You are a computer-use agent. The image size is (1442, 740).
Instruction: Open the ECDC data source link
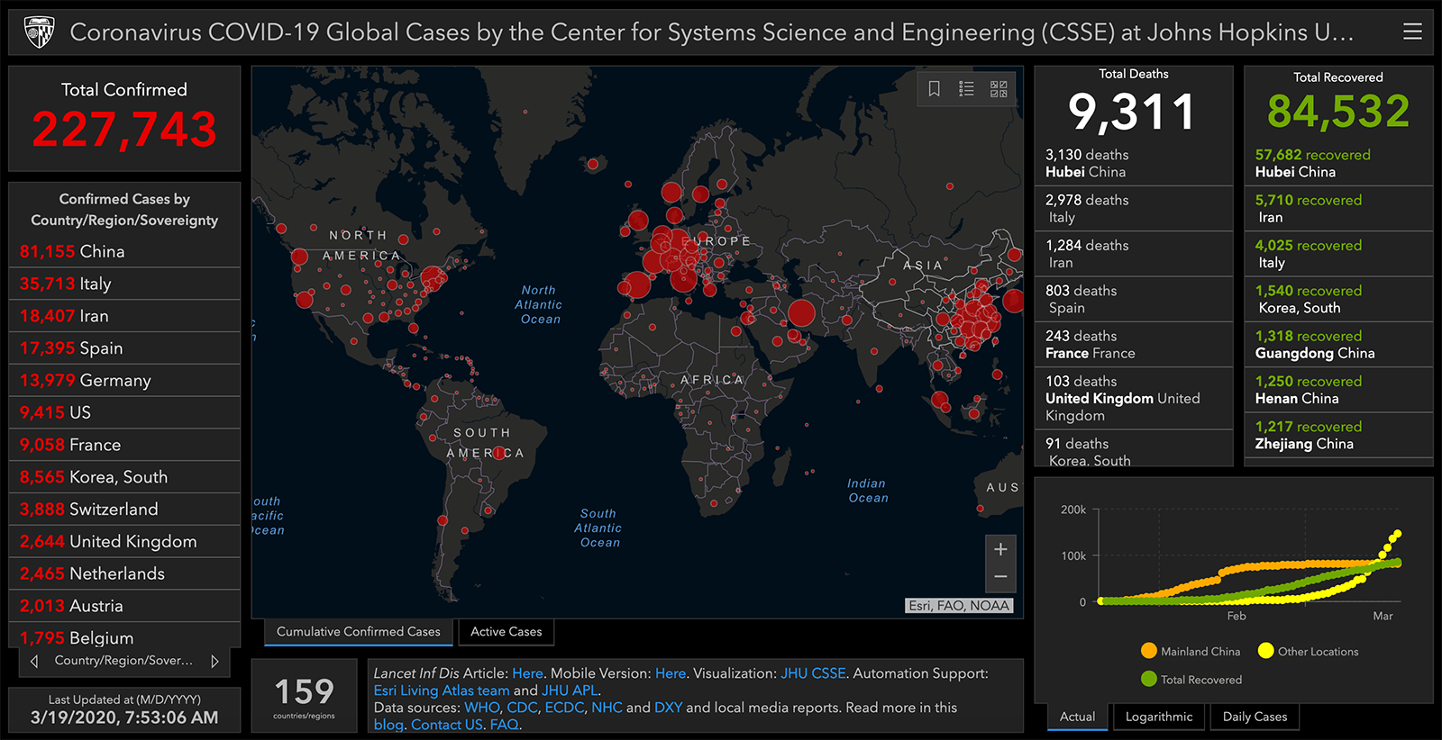coord(564,708)
